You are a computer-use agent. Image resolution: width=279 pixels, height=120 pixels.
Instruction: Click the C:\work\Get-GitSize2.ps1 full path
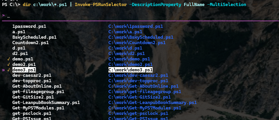pos(139,97)
